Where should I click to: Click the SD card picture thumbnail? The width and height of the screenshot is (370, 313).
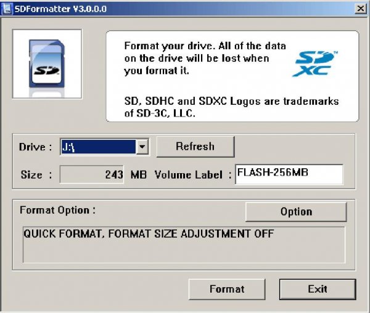[47, 64]
